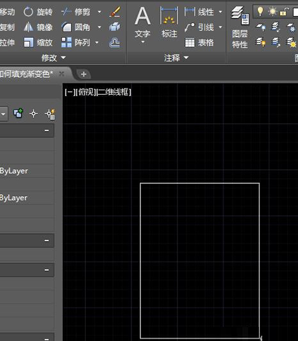298x341 pixels.
Task: Toggle layer on/off lightbulb icon
Action: coord(260,11)
